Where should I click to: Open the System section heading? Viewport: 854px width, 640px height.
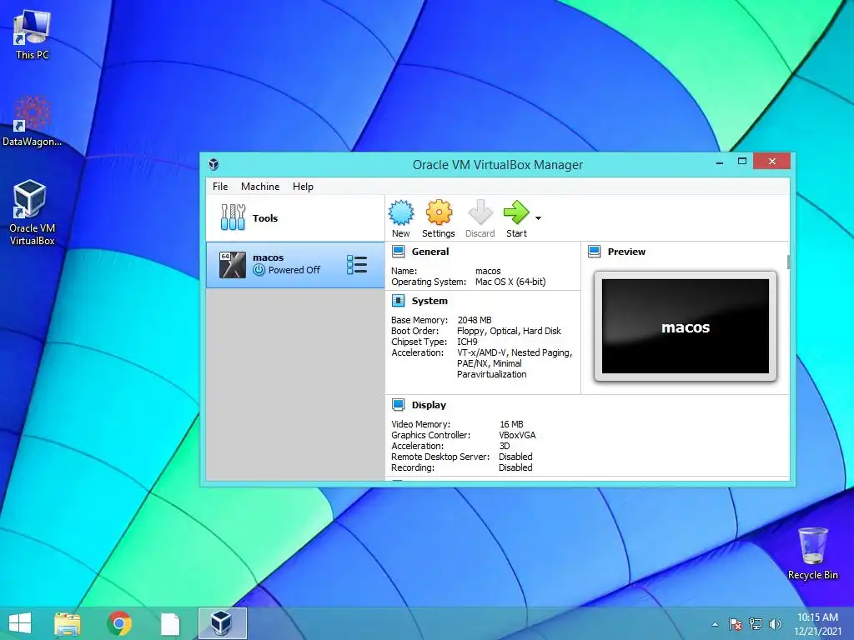point(430,301)
